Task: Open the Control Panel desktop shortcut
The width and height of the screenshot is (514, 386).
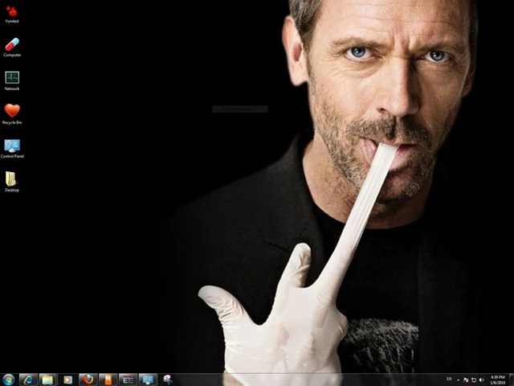Action: pyautogui.click(x=12, y=146)
